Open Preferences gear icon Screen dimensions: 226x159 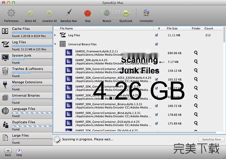click(x=11, y=13)
